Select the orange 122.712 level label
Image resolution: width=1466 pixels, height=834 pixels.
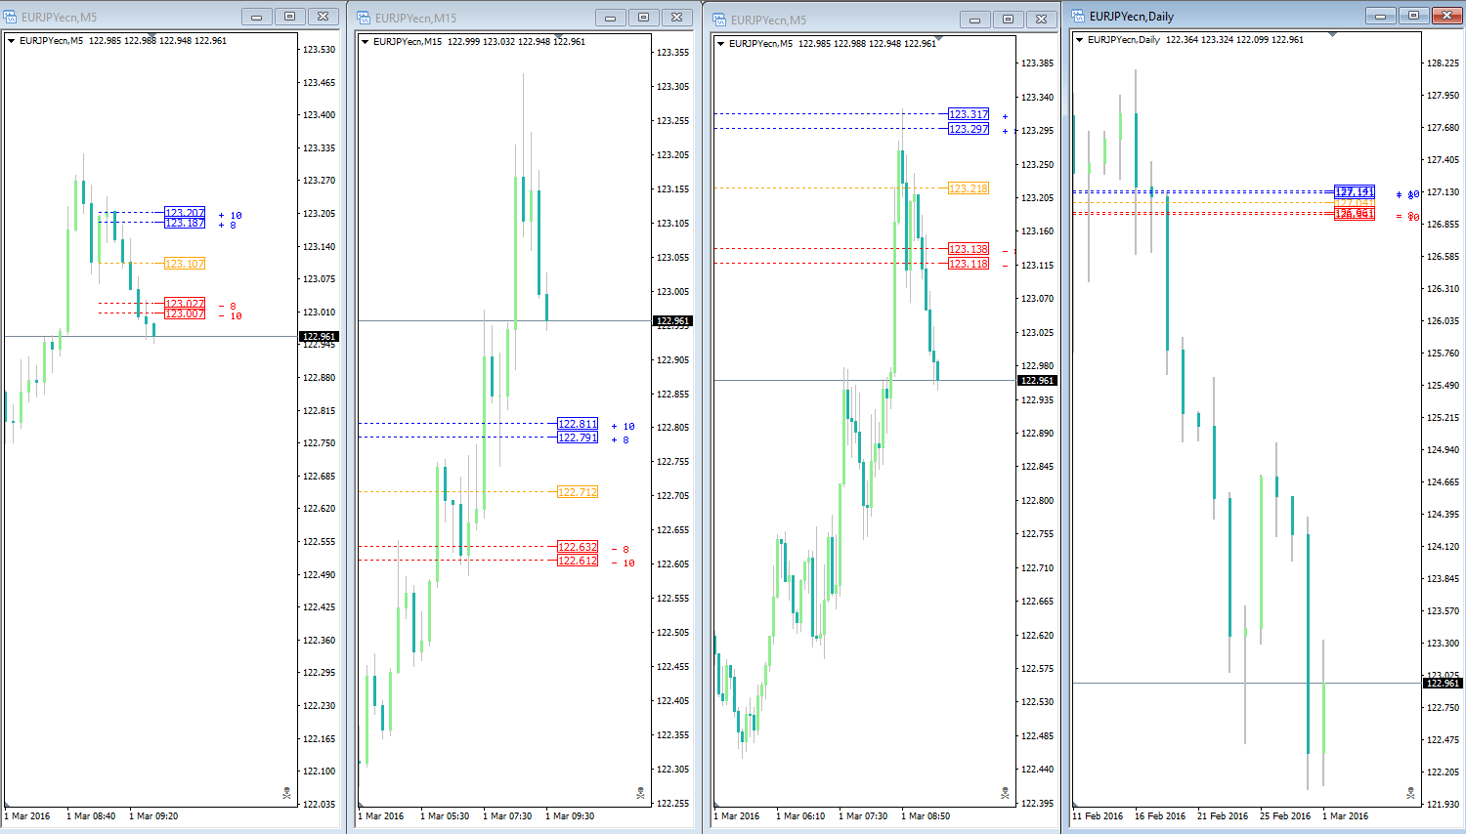[x=578, y=492]
